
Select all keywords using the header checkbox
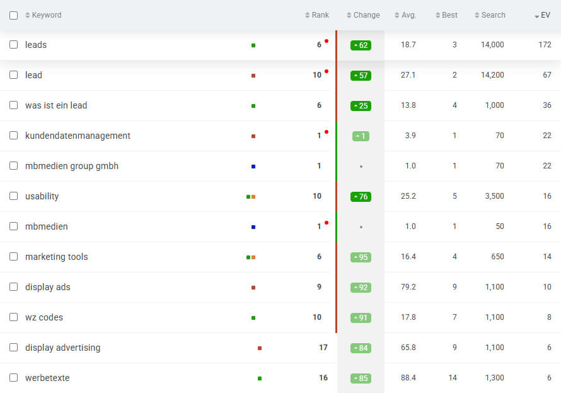(13, 15)
